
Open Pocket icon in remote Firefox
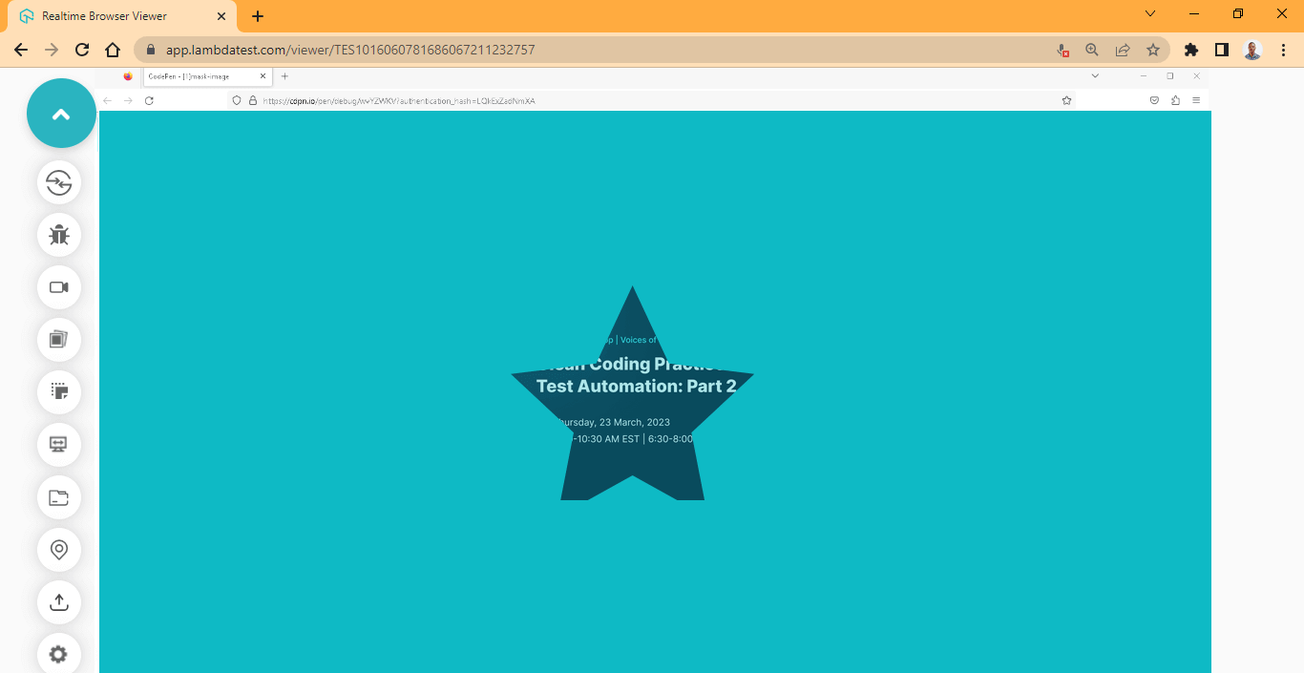(x=1154, y=100)
